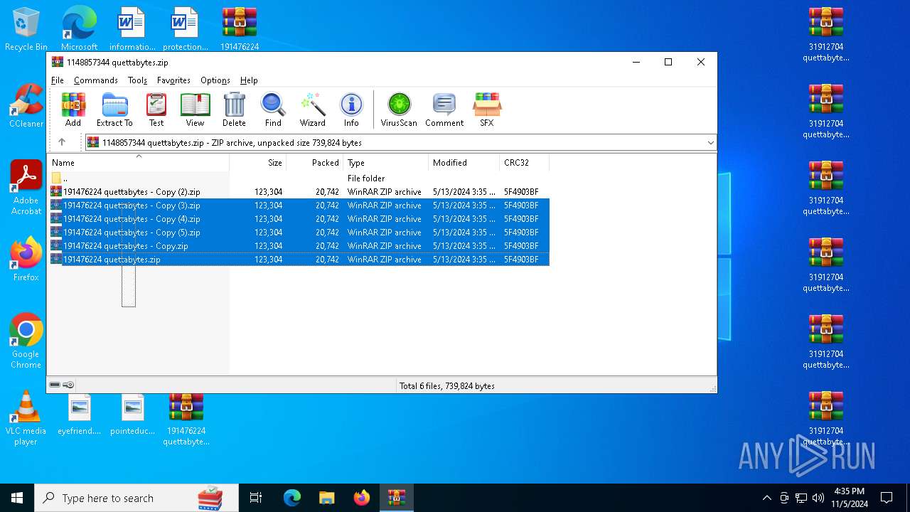Image resolution: width=910 pixels, height=512 pixels.
Task: Launch Firefox from the desktop
Action: 26,259
